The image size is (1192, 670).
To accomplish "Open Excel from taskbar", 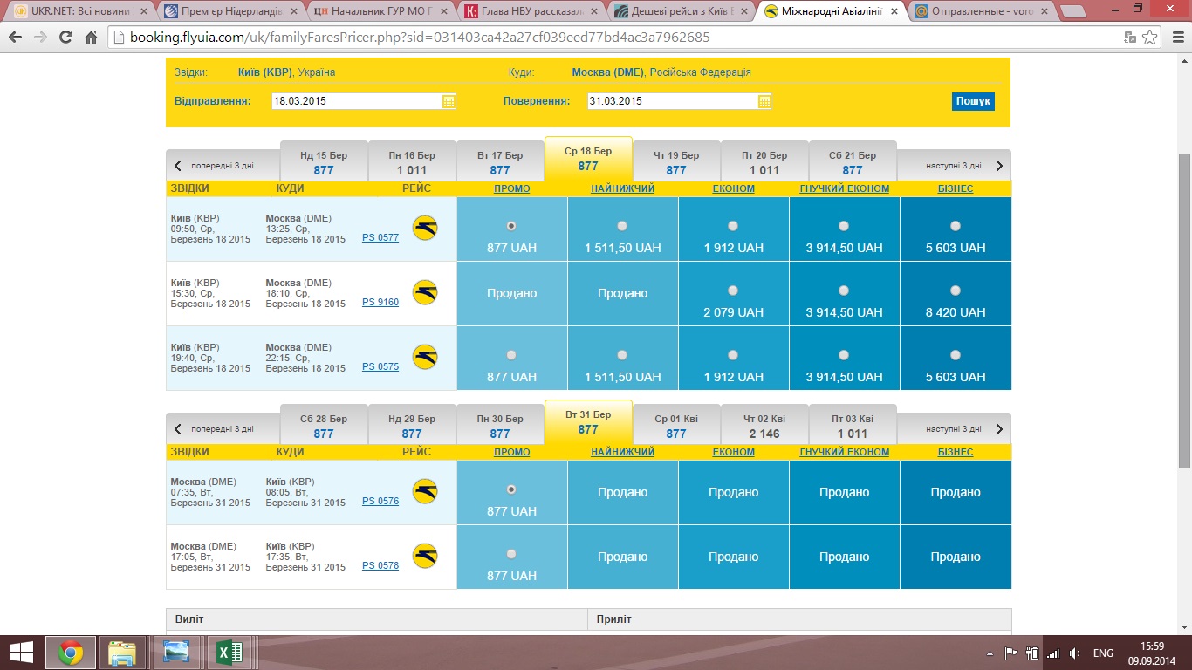I will point(229,652).
